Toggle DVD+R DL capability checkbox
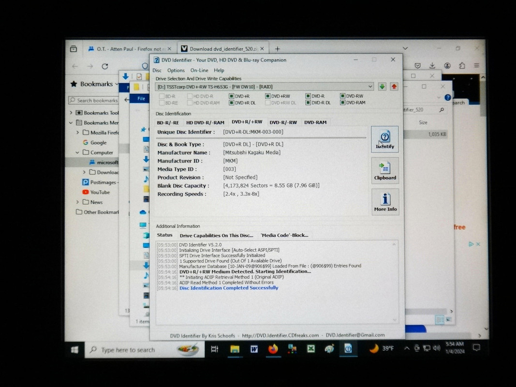Viewport: 516px width, 387px height. click(x=231, y=103)
